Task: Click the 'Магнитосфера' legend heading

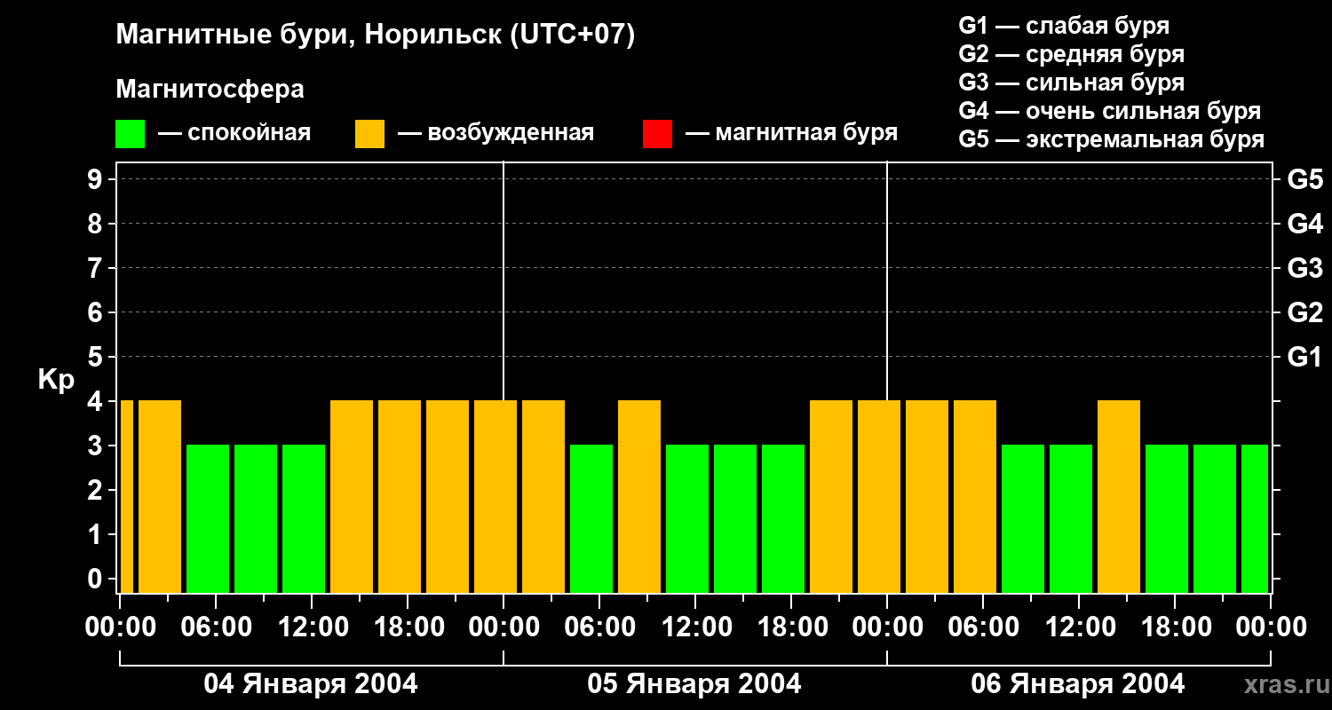Action: pos(210,90)
